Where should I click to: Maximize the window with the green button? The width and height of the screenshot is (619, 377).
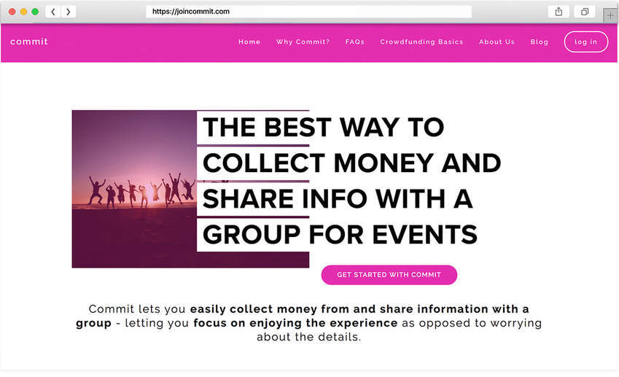click(x=35, y=12)
